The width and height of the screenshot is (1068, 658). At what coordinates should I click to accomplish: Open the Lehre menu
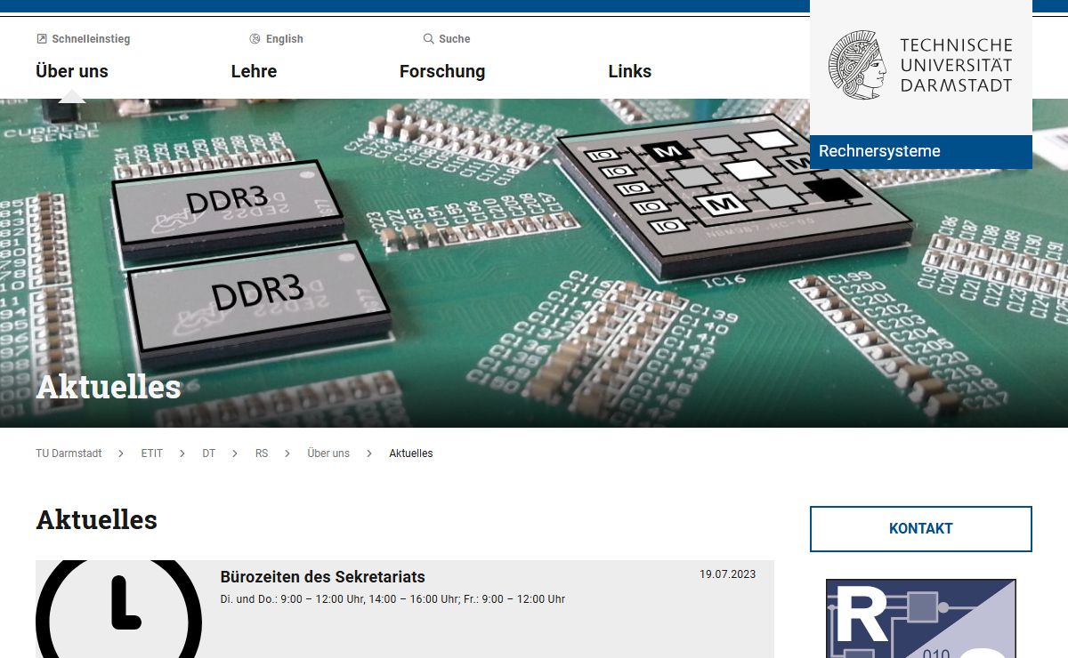254,71
